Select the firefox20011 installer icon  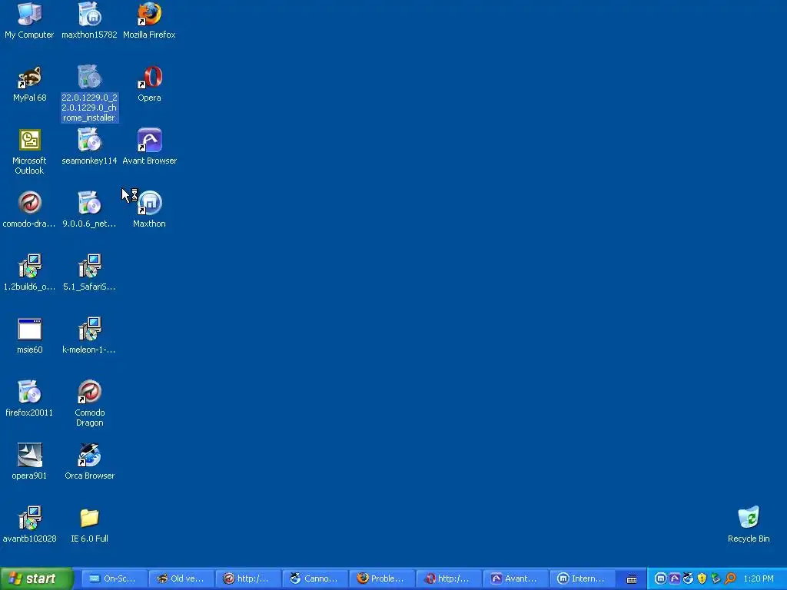pos(29,399)
